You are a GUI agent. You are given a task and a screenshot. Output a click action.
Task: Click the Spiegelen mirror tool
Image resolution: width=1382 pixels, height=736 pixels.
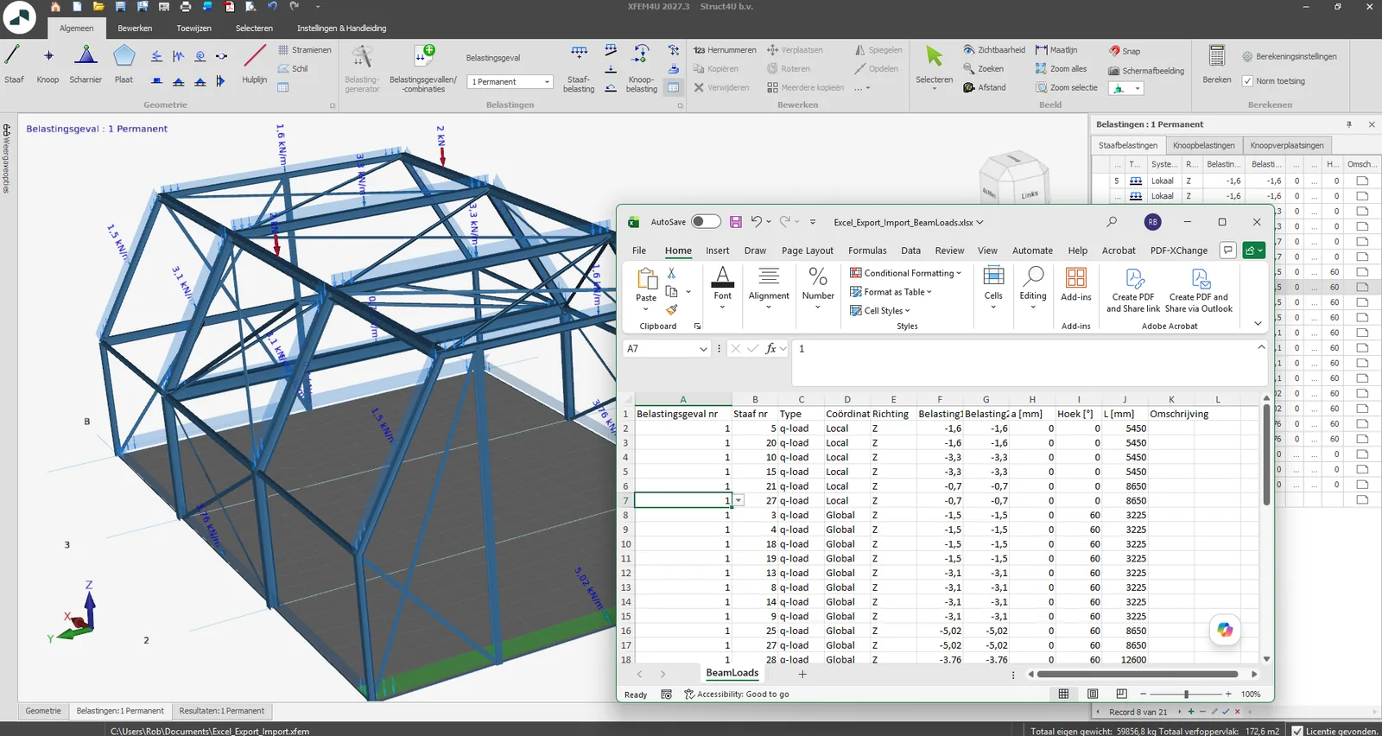coord(878,50)
